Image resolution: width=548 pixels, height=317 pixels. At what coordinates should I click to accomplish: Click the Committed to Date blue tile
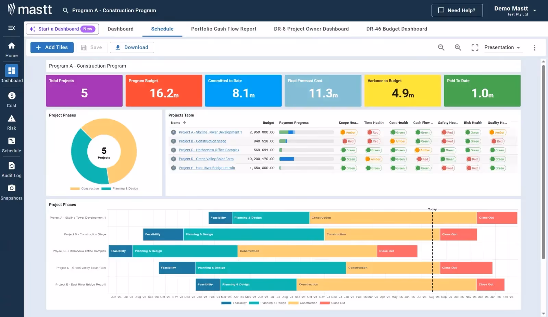click(244, 91)
